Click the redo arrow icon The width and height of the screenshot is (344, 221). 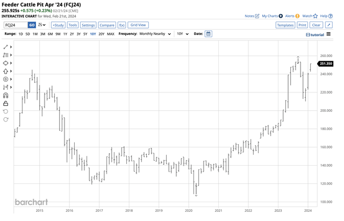[6, 119]
